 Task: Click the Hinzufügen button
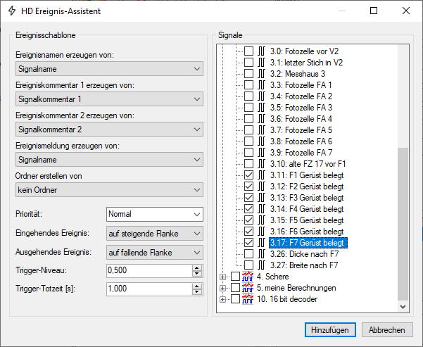[x=331, y=330]
